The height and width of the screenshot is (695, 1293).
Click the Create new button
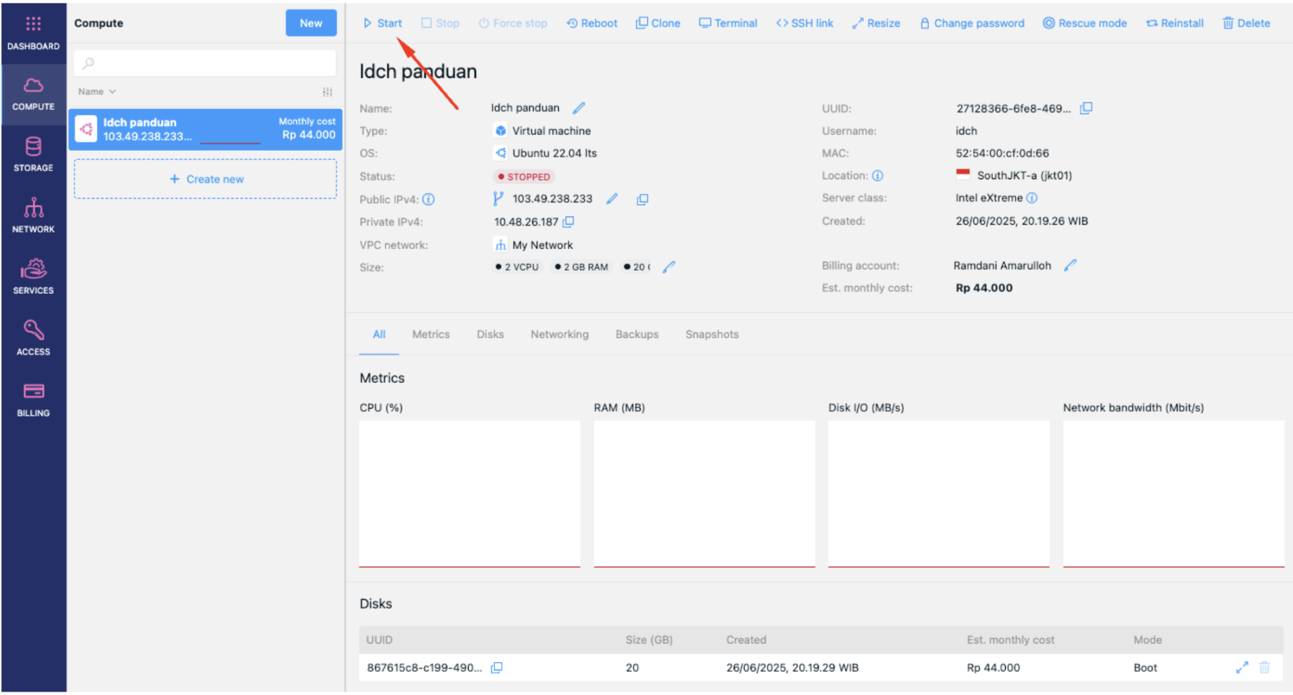click(x=205, y=179)
